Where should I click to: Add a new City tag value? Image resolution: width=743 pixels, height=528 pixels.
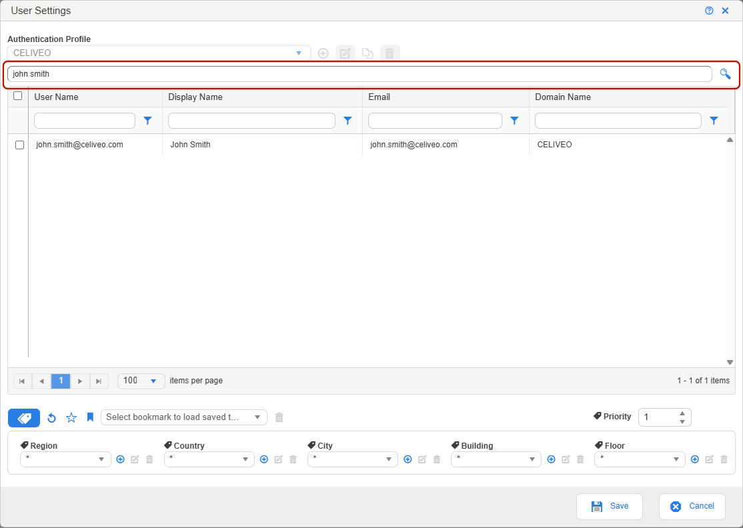[408, 459]
